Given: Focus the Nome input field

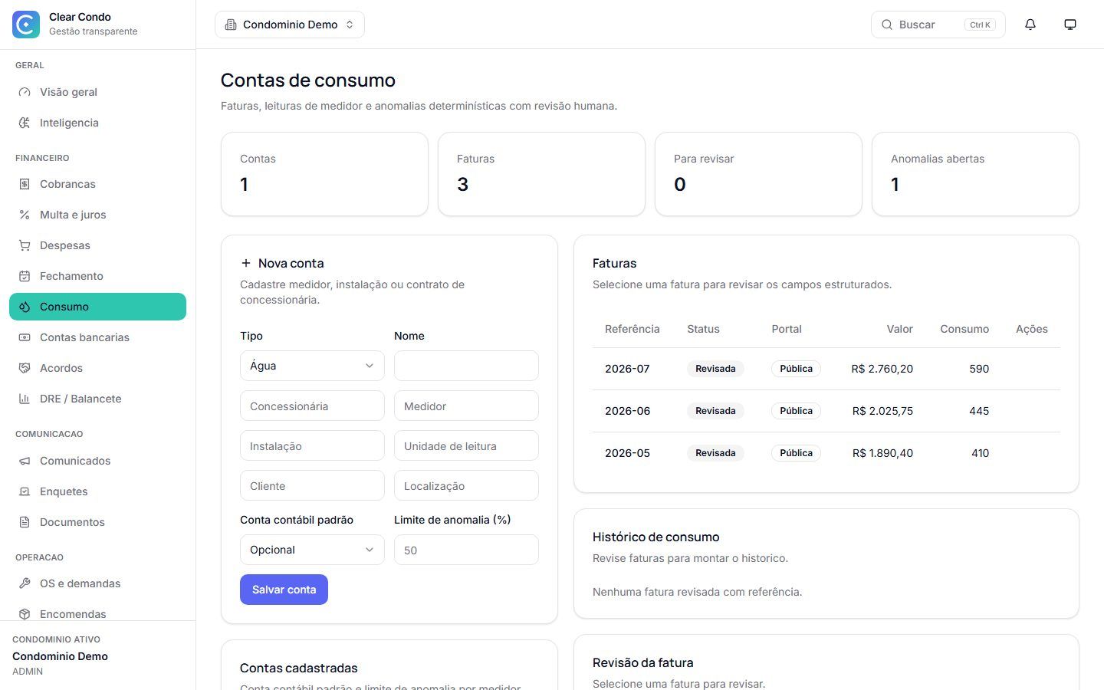Looking at the screenshot, I should click(x=466, y=366).
